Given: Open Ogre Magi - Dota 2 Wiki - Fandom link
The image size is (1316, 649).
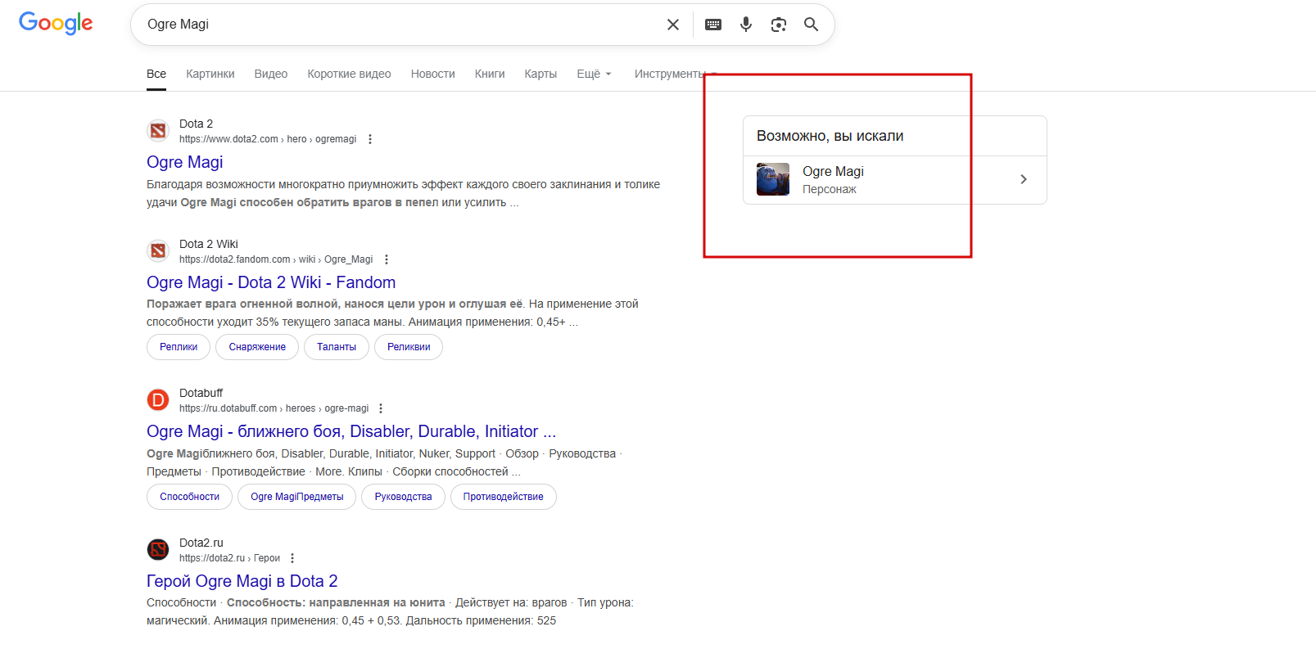Looking at the screenshot, I should (x=271, y=282).
